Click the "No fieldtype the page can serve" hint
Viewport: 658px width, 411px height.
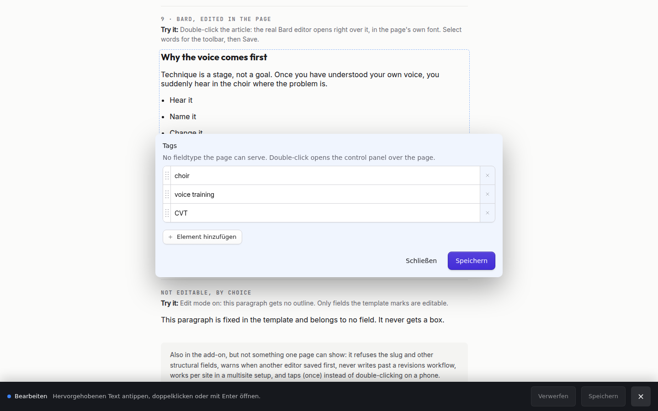tap(299, 158)
